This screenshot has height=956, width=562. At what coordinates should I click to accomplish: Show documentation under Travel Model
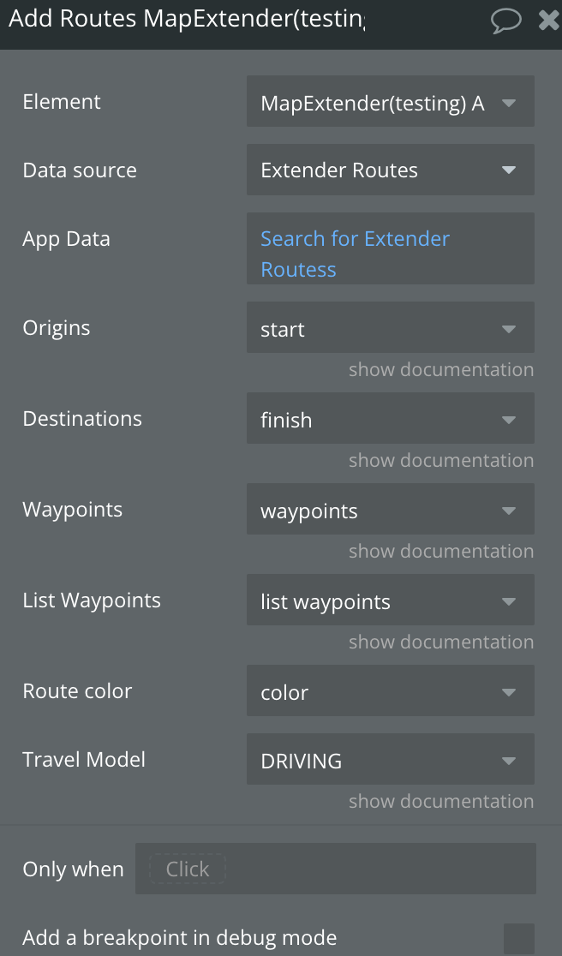441,801
